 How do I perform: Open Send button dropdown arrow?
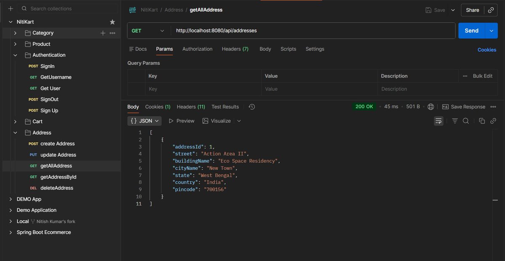pos(491,31)
